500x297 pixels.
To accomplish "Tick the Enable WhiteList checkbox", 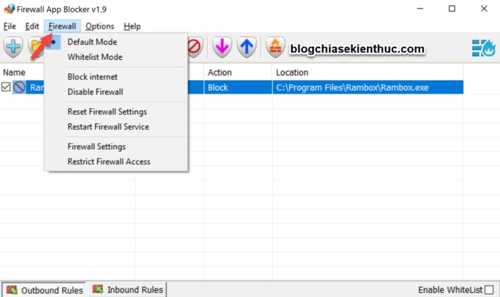I will [x=489, y=289].
